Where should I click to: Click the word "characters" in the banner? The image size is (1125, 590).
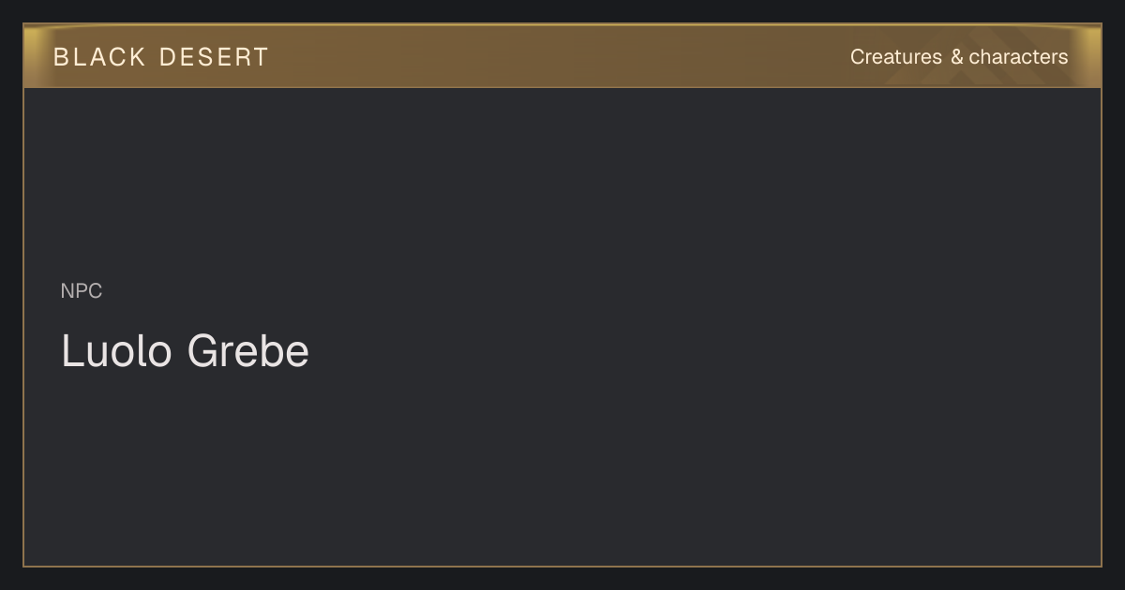click(1018, 57)
